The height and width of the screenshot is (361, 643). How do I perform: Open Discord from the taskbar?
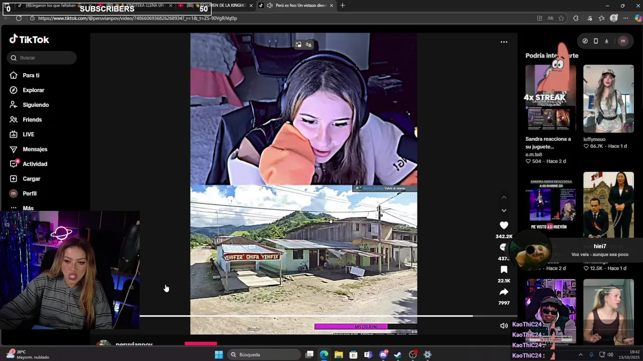pos(383,355)
